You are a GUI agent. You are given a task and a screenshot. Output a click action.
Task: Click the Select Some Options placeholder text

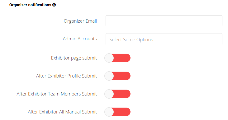131,39
